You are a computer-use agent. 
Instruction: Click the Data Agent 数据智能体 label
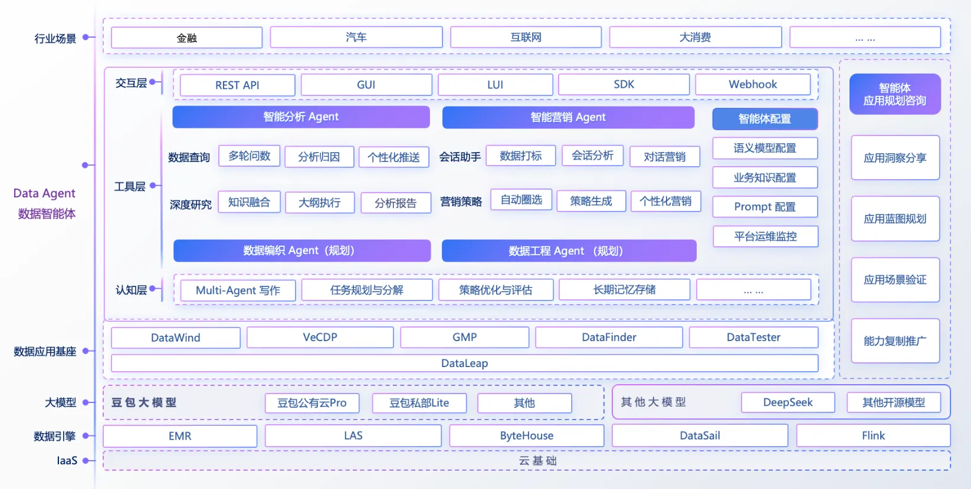click(45, 203)
